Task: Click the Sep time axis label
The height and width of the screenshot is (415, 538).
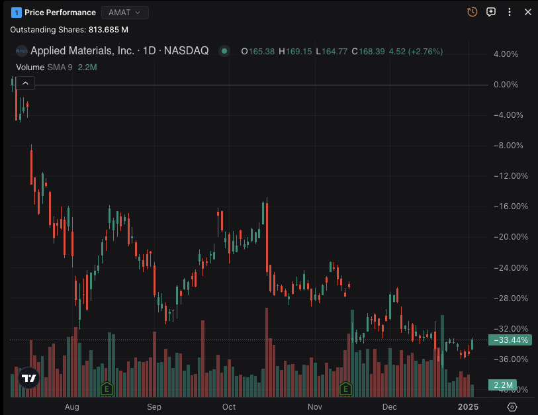Action: [154, 407]
